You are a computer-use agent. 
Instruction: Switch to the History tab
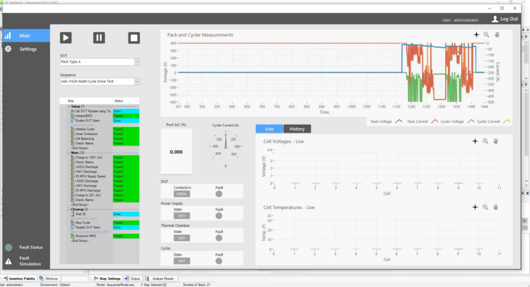pyautogui.click(x=297, y=129)
